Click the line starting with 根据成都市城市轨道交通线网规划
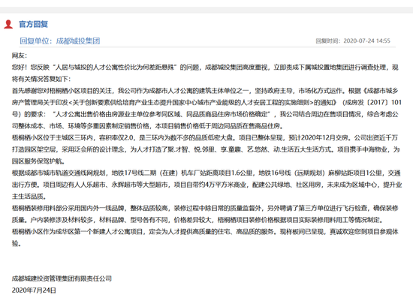The image size is (413, 307). tap(206, 173)
